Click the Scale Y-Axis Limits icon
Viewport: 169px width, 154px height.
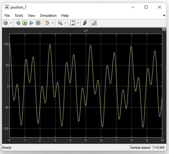tap(73, 23)
